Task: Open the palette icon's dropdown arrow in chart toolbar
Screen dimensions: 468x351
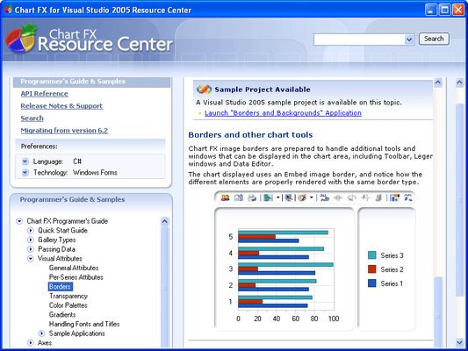Action: point(312,197)
